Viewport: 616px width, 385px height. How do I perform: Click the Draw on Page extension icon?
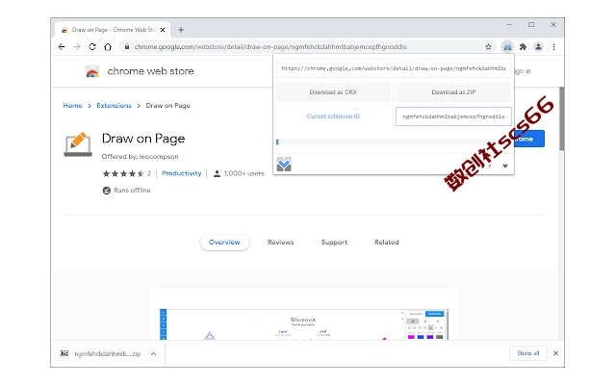click(78, 144)
